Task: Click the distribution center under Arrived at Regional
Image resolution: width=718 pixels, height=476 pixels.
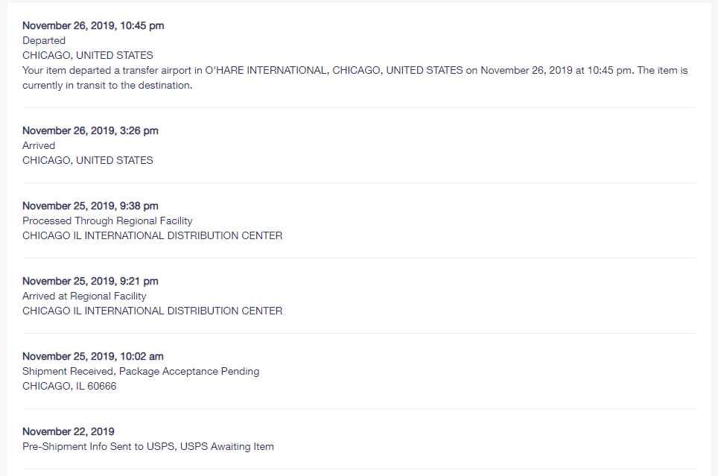Action: tap(153, 311)
